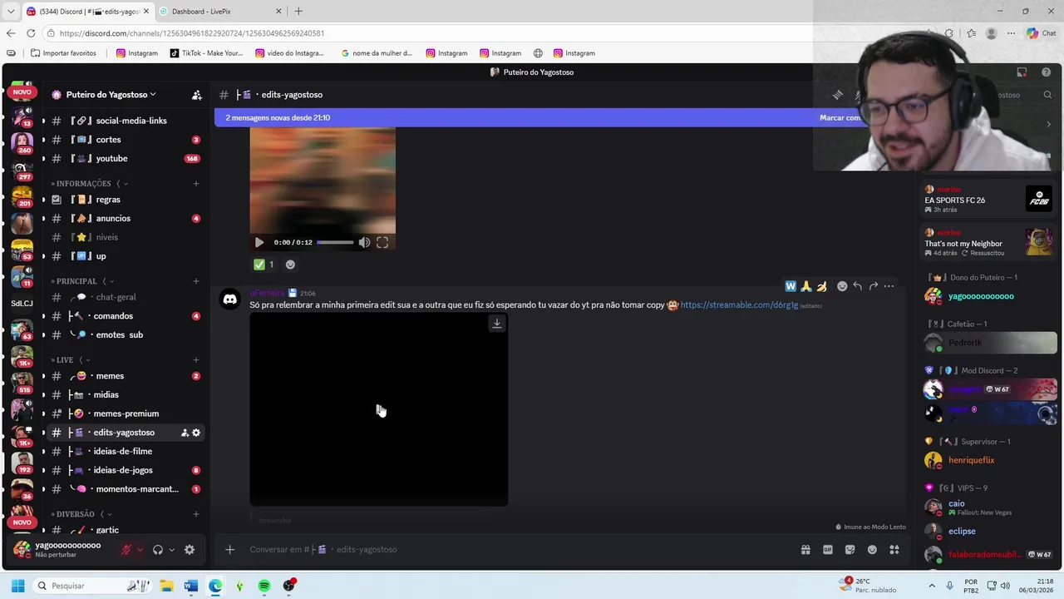Viewport: 1064px width, 599px height.
Task: Create a channel in the INFORMAÇÕES category
Action: (196, 183)
